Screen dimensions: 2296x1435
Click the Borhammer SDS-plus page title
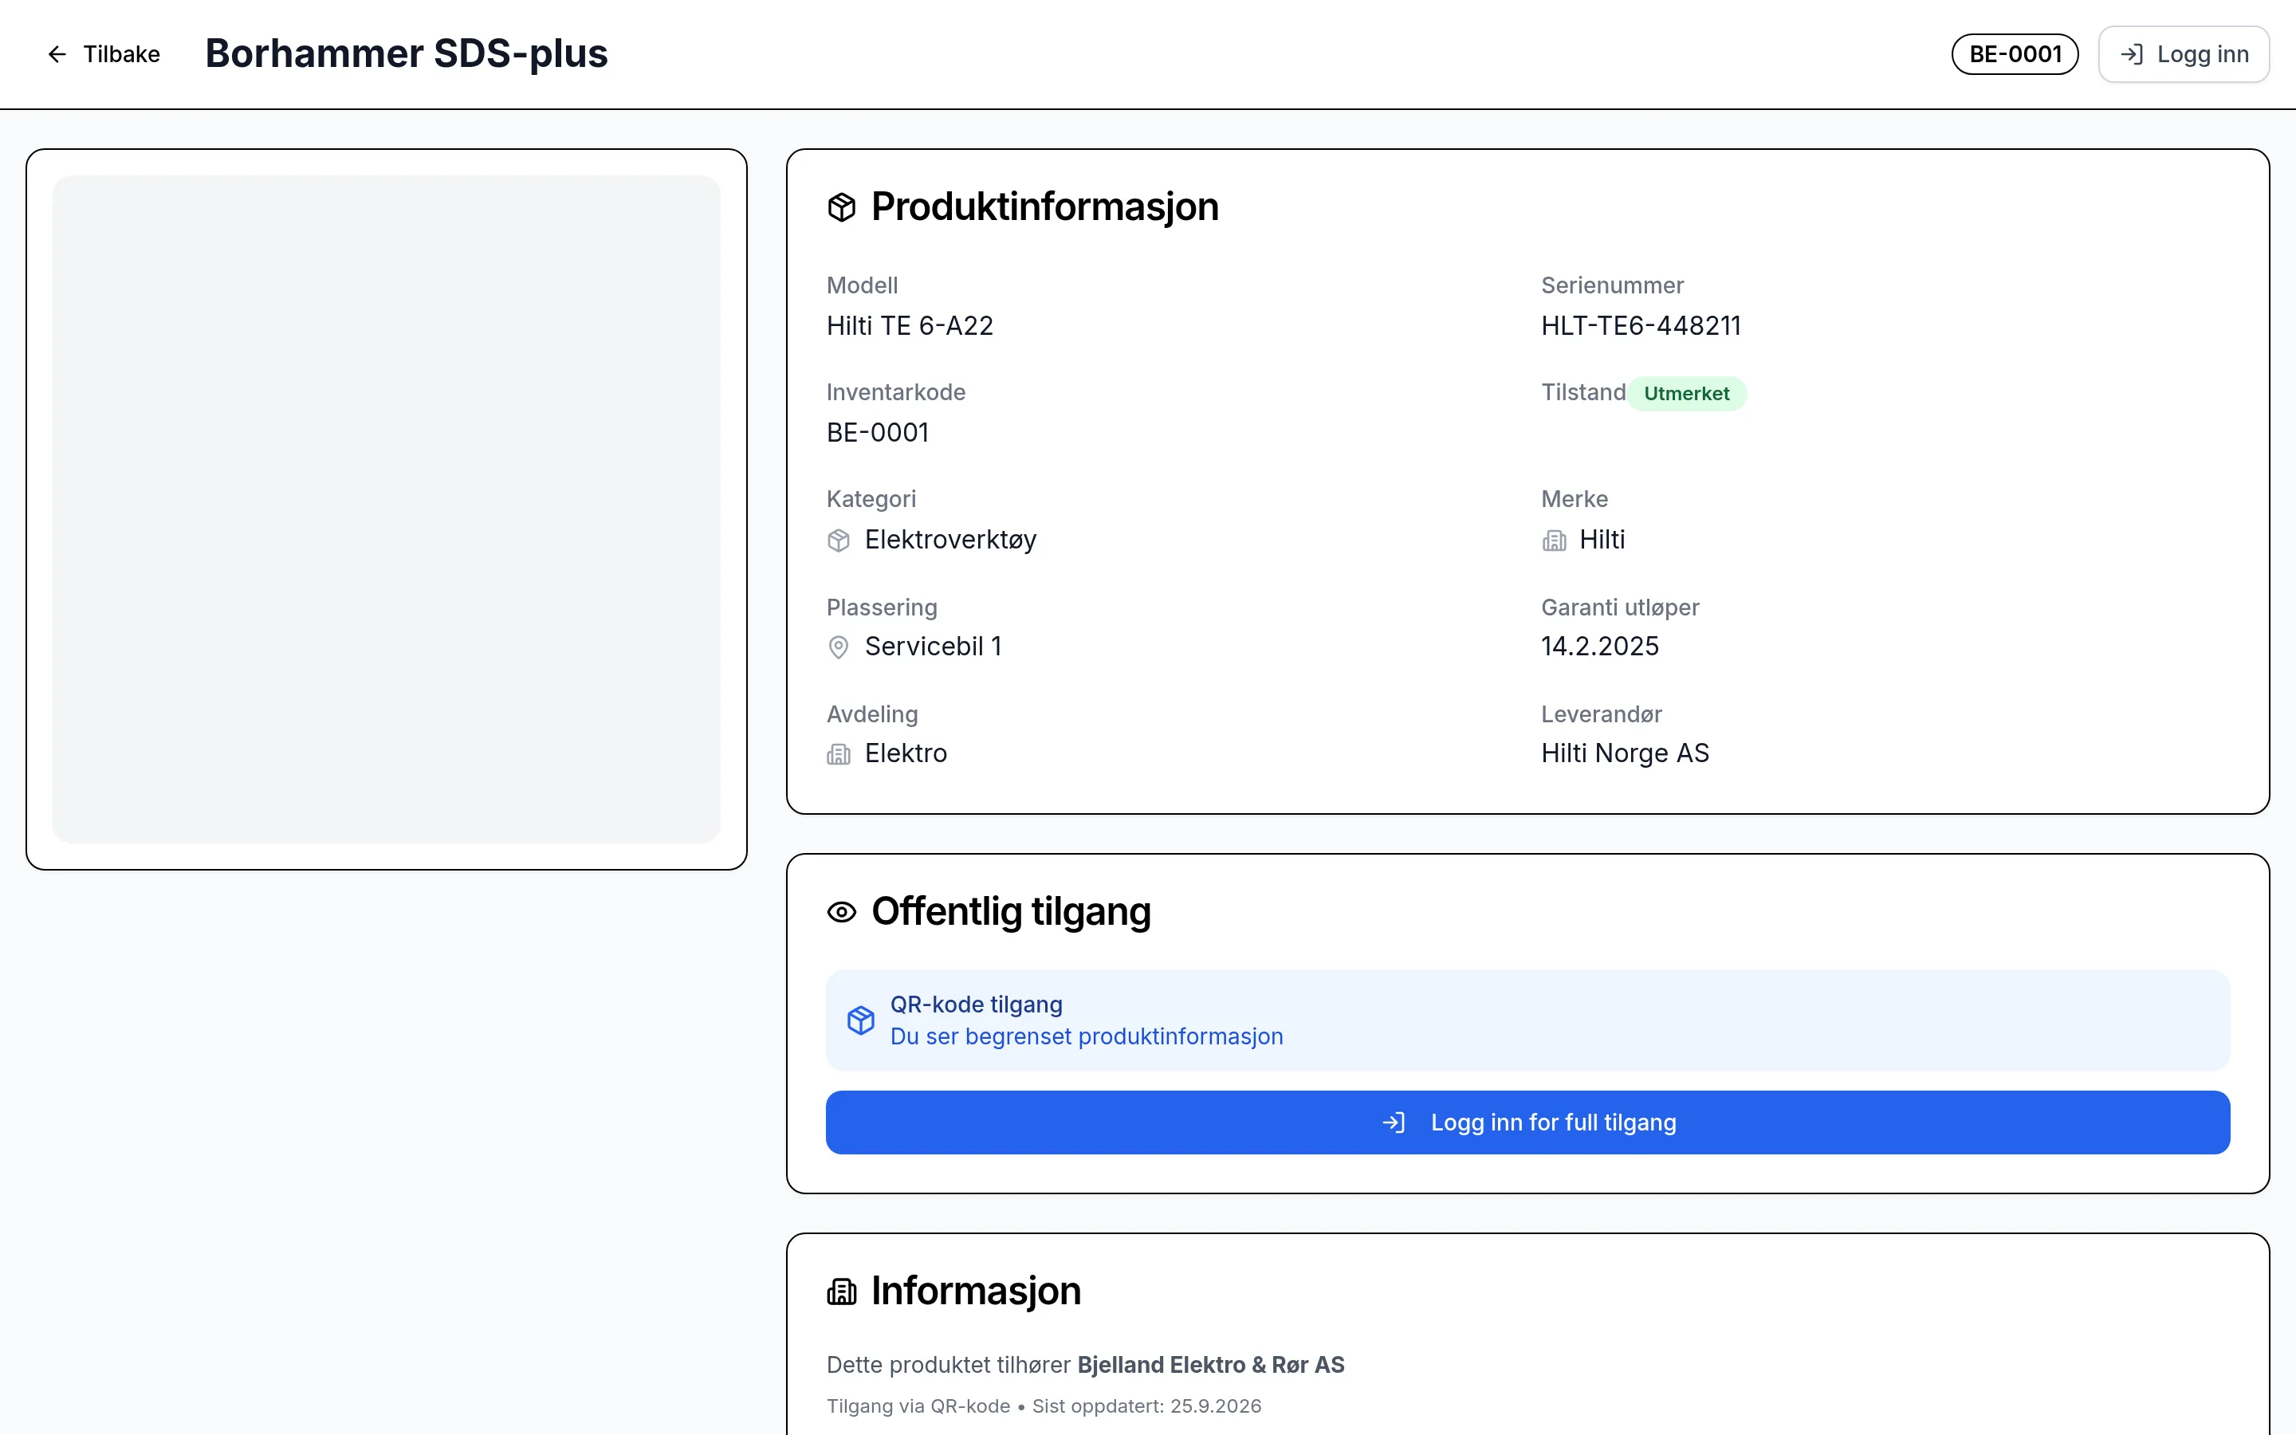pyautogui.click(x=406, y=53)
